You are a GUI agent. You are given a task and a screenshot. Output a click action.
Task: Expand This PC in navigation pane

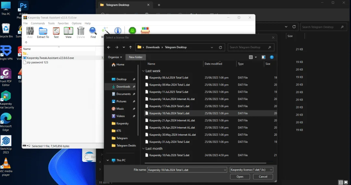click(108, 160)
